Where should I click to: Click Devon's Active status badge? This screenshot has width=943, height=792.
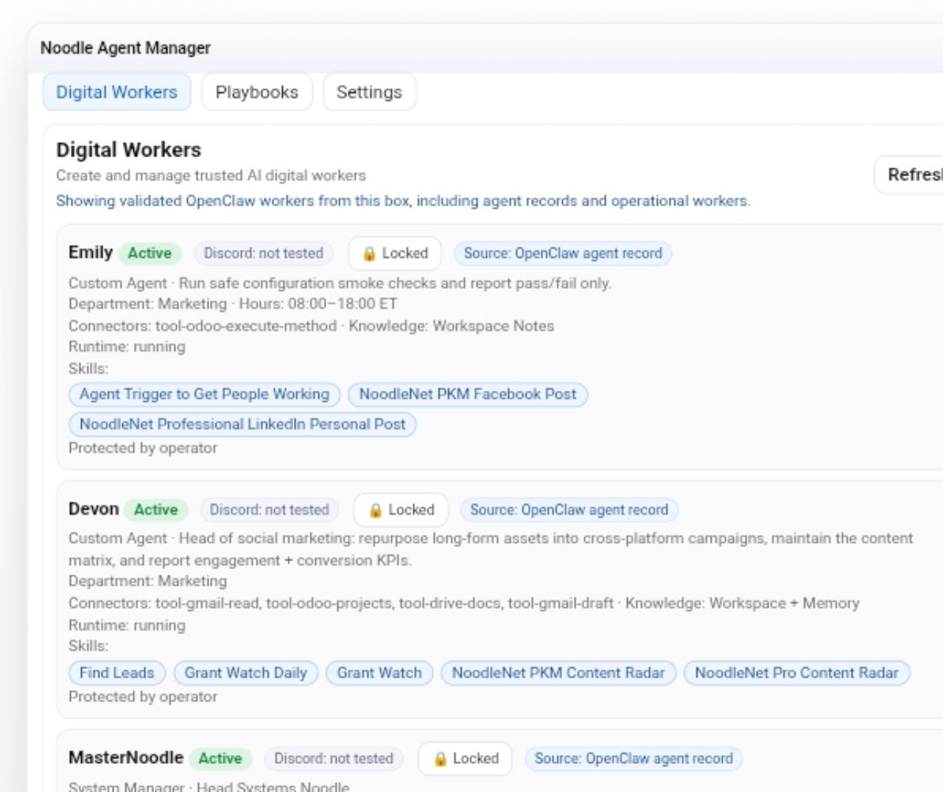(155, 510)
